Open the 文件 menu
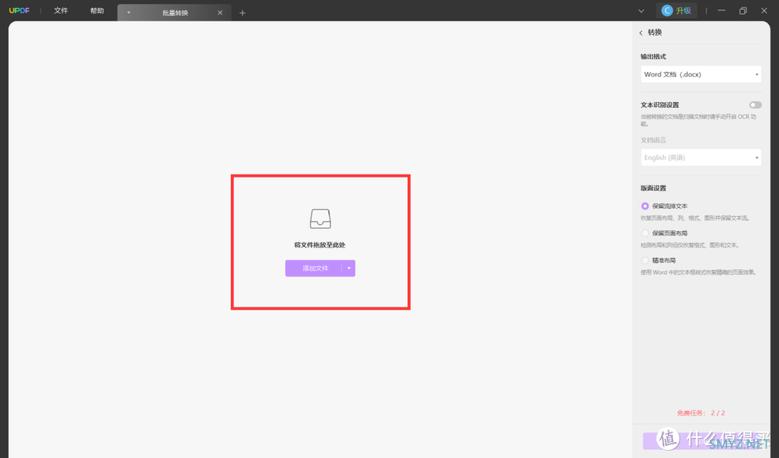 pos(61,10)
